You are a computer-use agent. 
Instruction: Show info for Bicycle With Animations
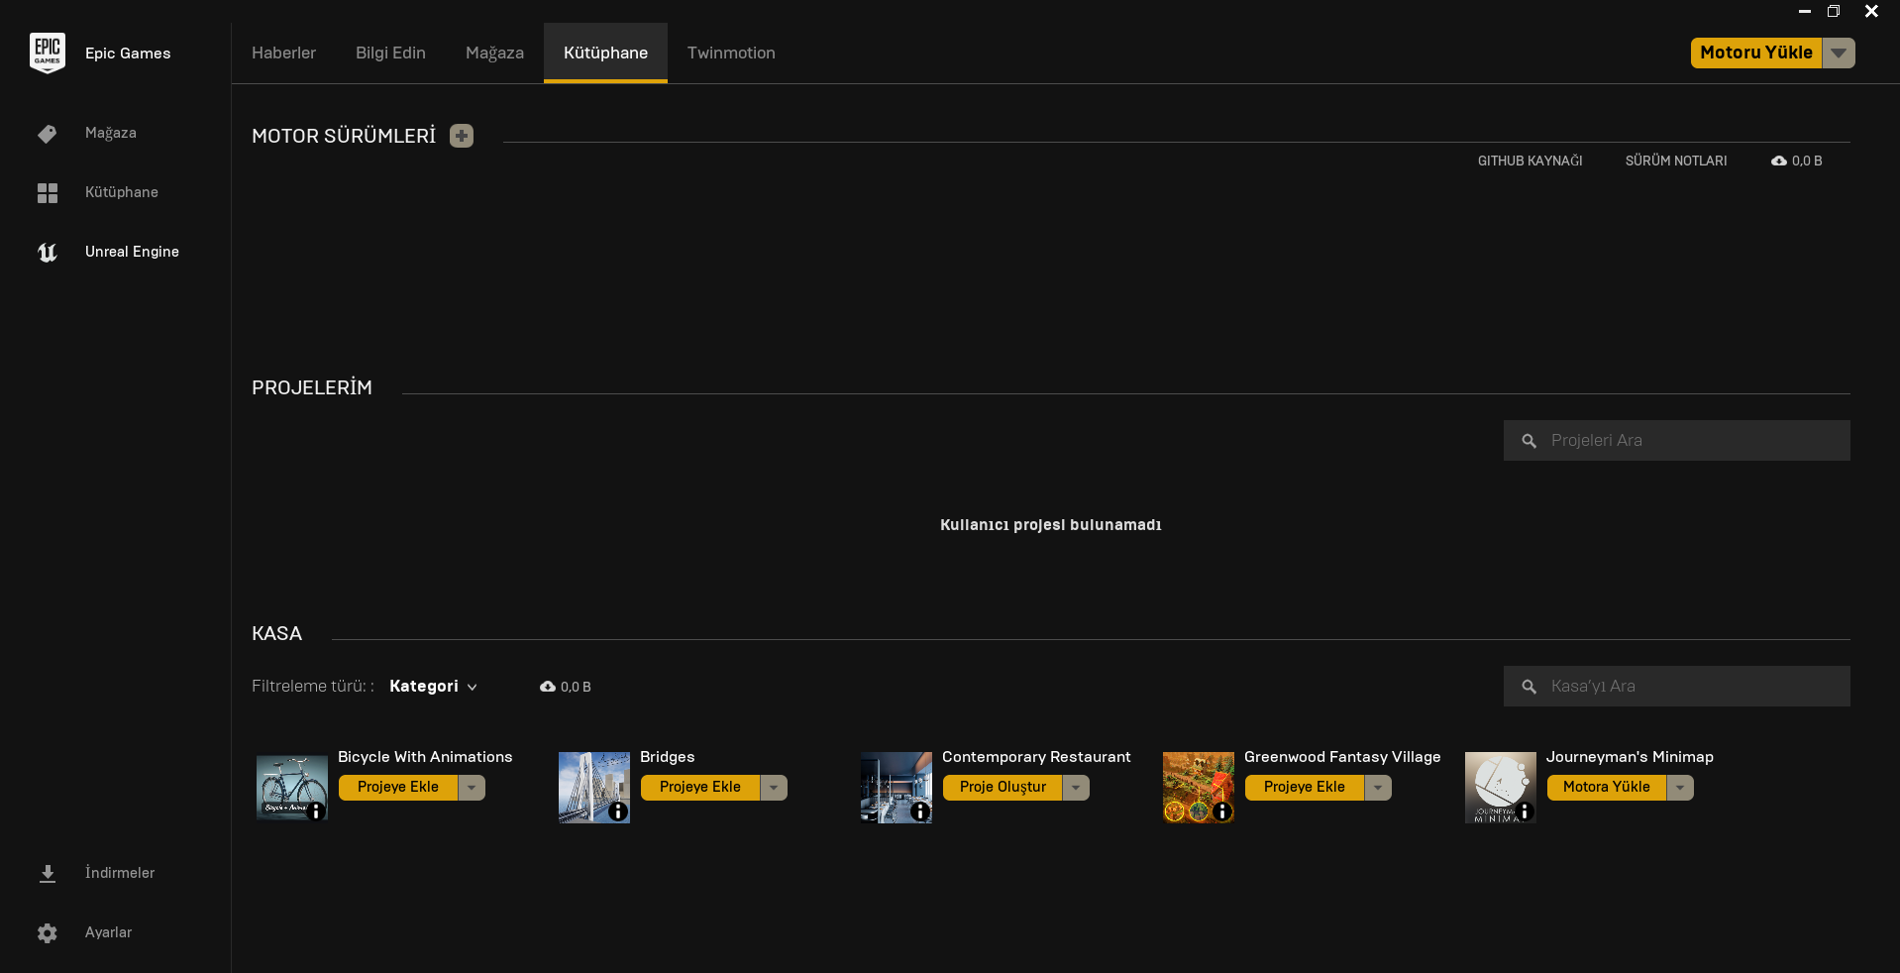[316, 811]
